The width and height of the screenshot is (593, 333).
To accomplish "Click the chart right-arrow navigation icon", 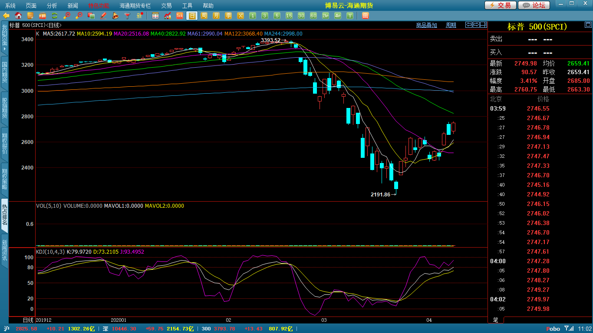I will coord(476,25).
